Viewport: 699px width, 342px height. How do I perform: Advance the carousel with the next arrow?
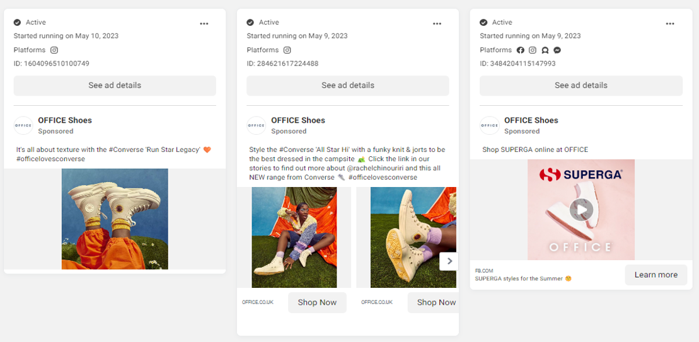pyautogui.click(x=449, y=261)
